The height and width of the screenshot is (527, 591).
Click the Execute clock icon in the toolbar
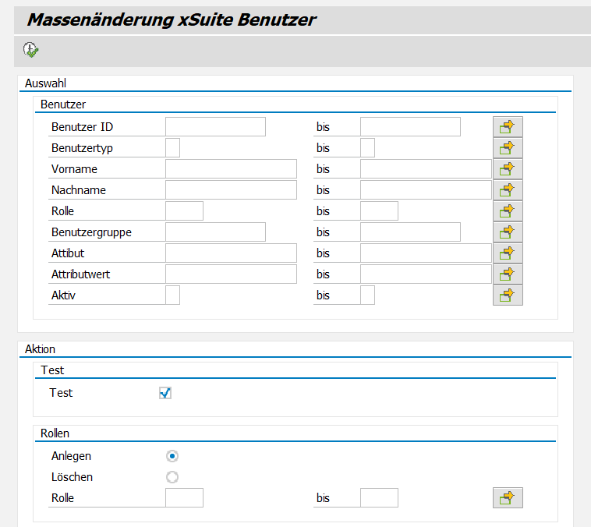point(31,50)
